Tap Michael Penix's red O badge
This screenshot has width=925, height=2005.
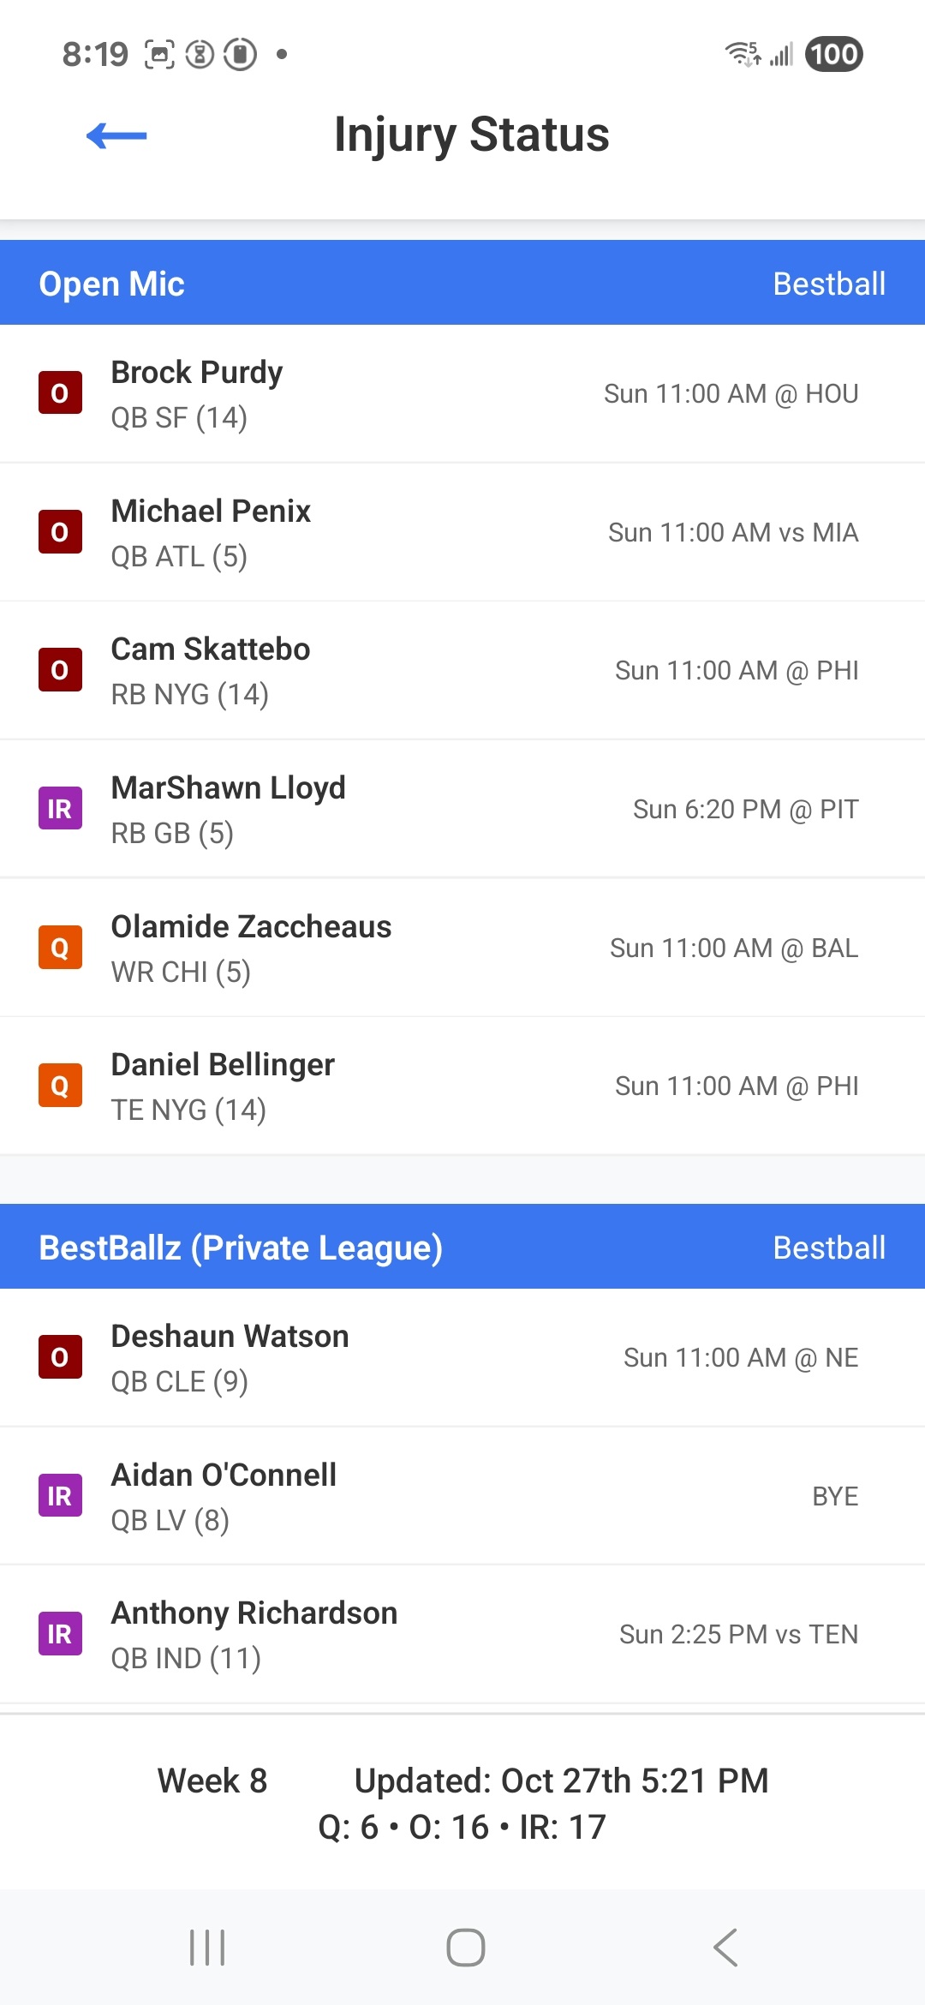[x=60, y=532]
